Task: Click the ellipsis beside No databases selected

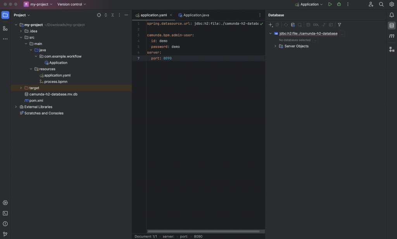Action: click(315, 40)
